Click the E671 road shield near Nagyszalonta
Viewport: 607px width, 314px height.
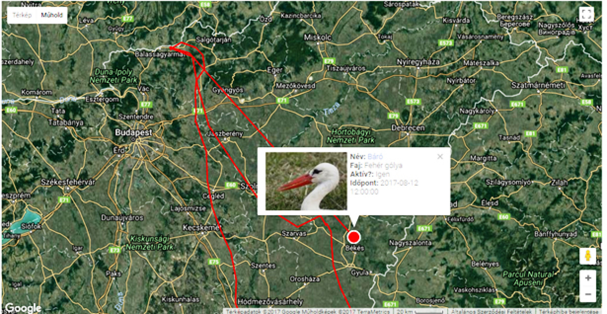pyautogui.click(x=424, y=229)
